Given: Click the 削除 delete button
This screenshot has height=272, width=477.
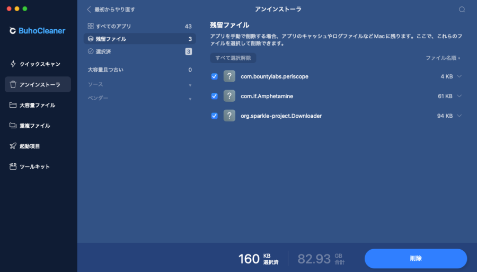Looking at the screenshot, I should click(416, 258).
